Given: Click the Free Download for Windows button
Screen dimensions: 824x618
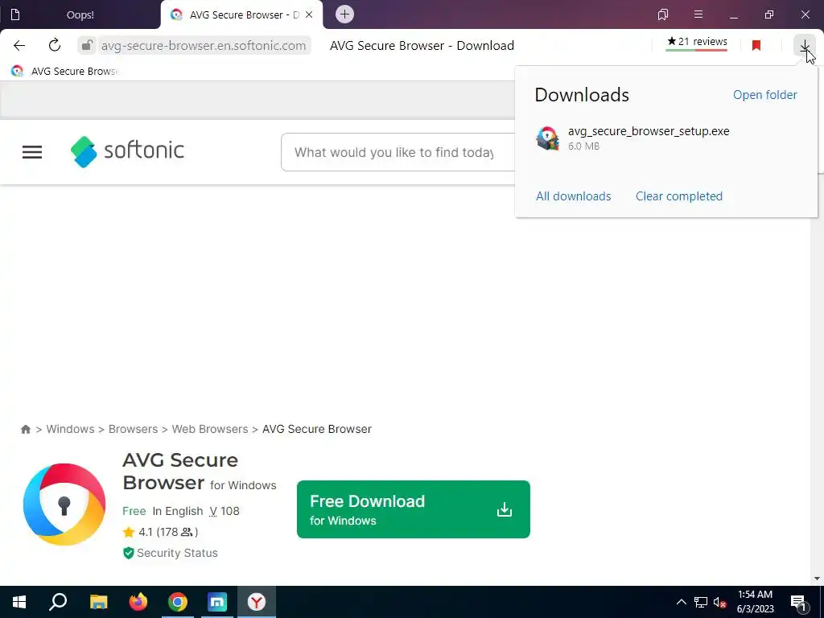Looking at the screenshot, I should coord(413,509).
